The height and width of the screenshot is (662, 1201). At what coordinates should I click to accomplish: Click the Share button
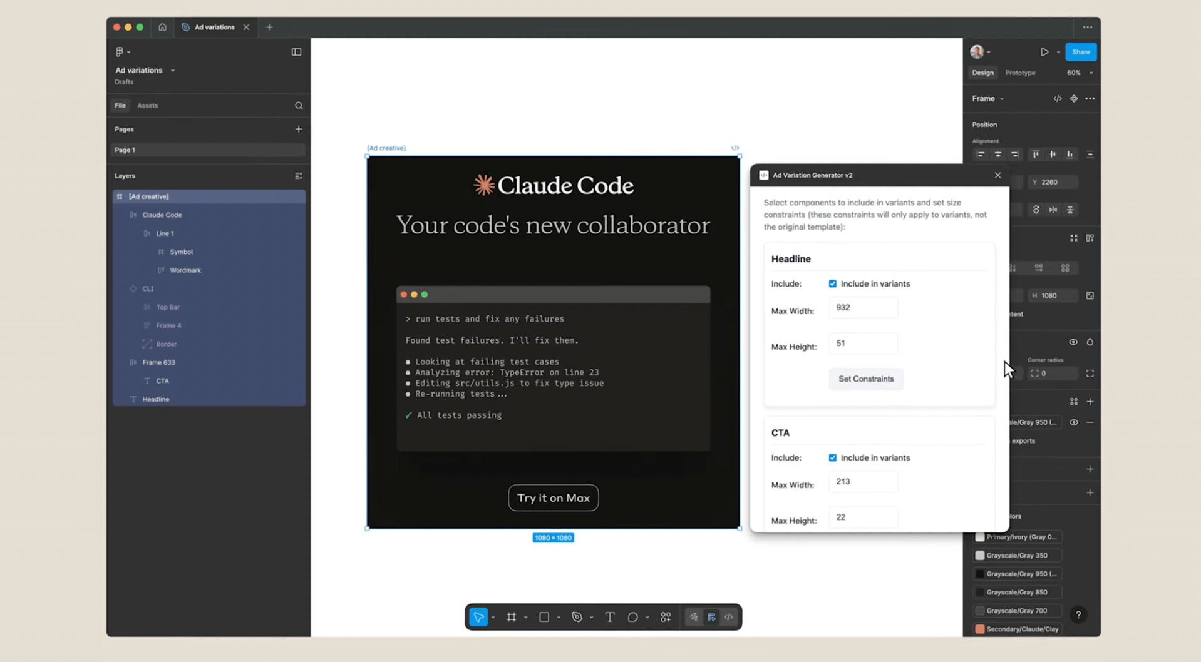(1081, 52)
